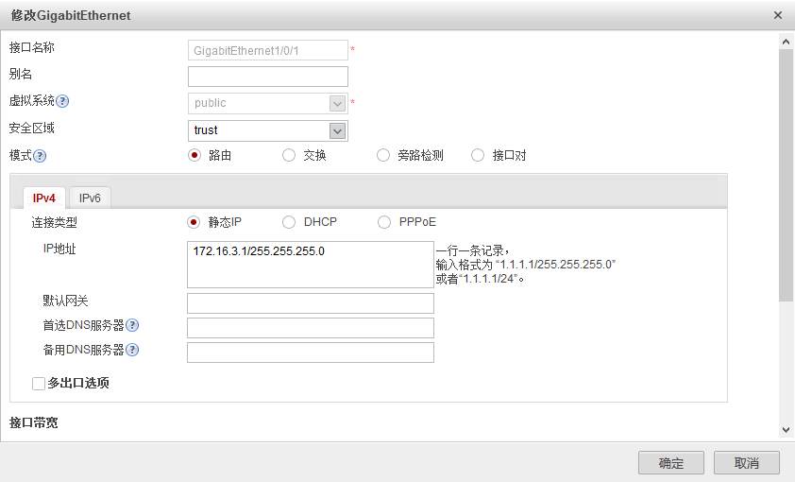
Task: Select the 交换 mode radio button
Action: click(289, 156)
